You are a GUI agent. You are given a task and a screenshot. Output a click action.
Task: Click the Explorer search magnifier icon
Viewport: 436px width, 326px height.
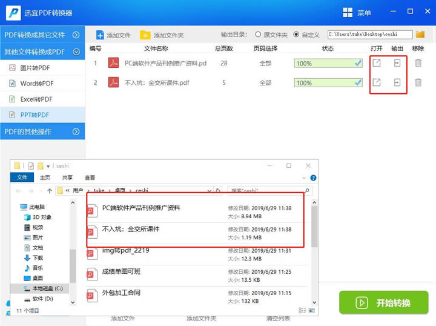(x=307, y=190)
